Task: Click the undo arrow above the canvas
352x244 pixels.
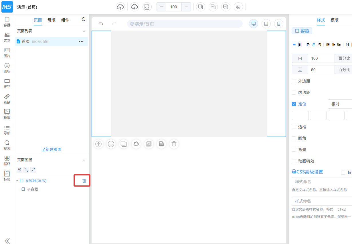Action: (x=101, y=24)
